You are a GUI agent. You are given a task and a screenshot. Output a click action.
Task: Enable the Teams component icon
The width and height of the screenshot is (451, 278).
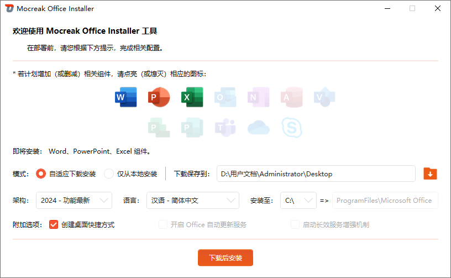click(225, 127)
